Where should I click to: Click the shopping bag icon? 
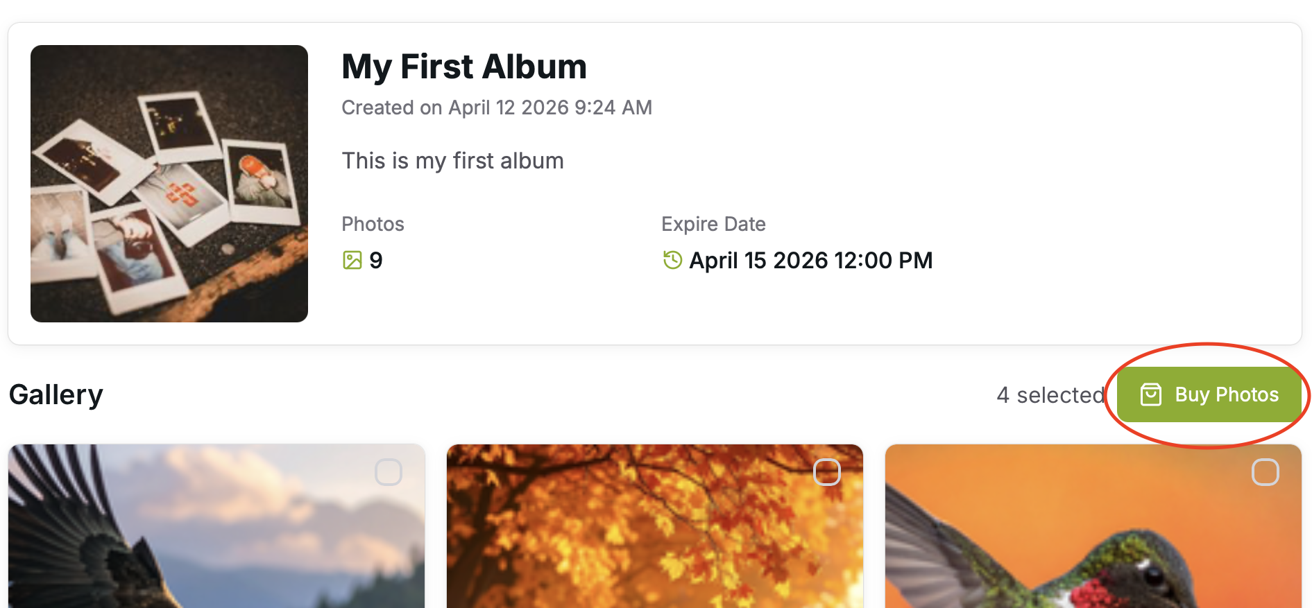(1150, 394)
